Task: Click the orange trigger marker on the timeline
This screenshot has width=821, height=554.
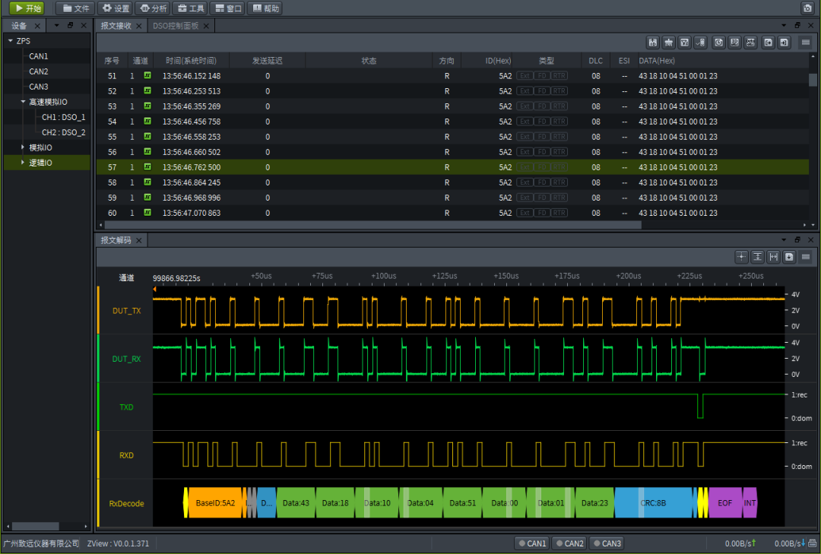Action: [x=154, y=289]
